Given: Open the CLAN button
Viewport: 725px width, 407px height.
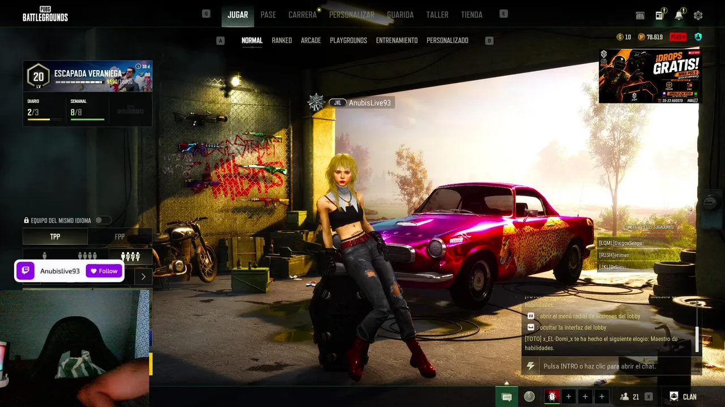Looking at the screenshot, I should (x=684, y=397).
